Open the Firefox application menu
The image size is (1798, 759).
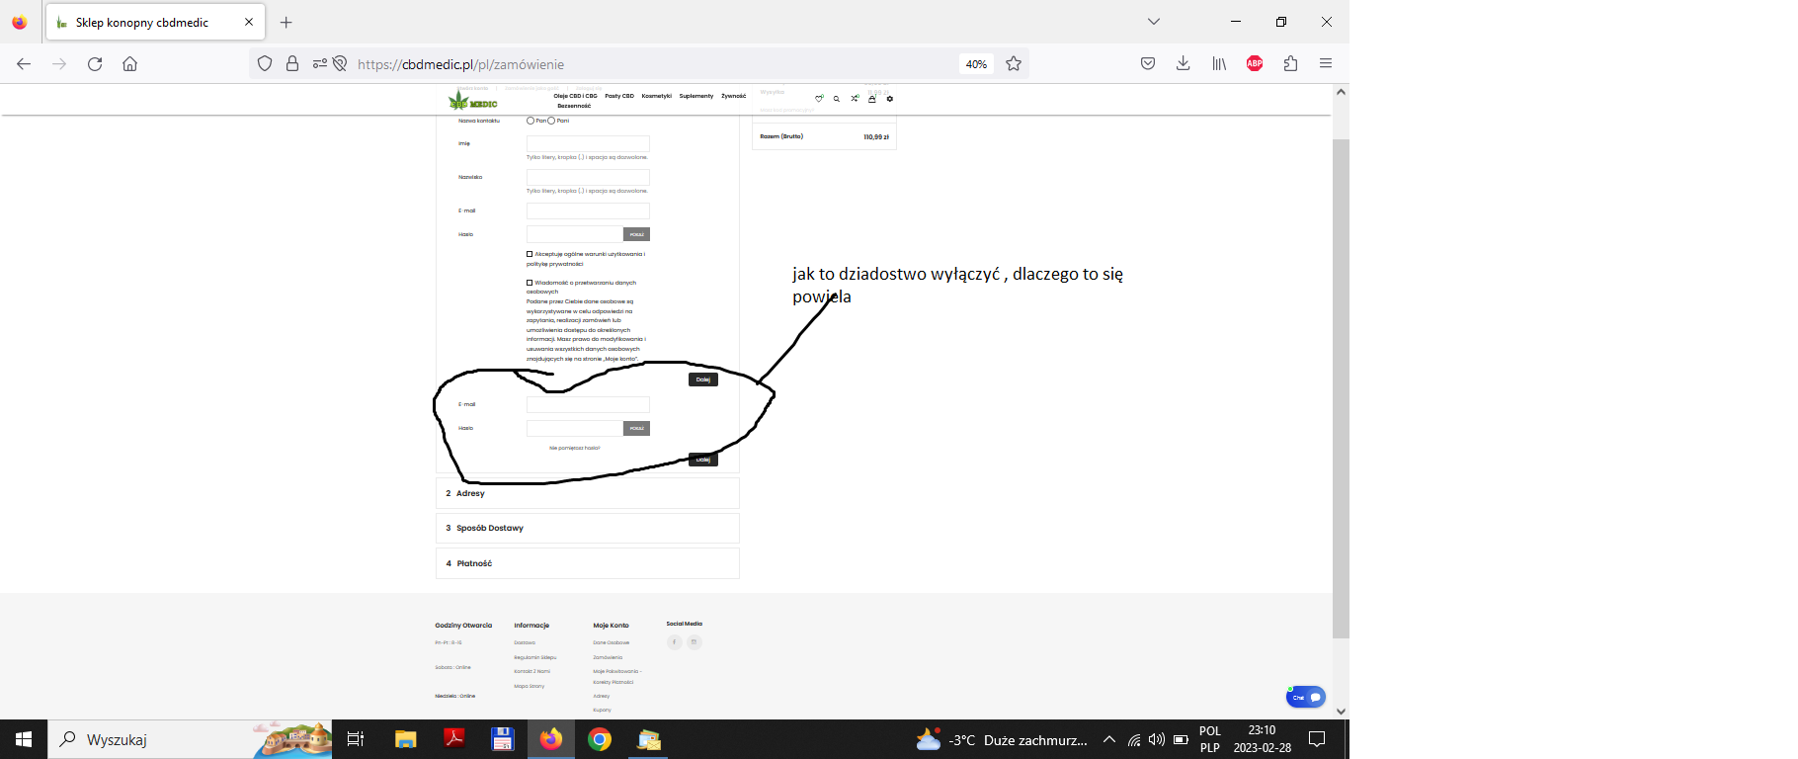pos(1326,63)
